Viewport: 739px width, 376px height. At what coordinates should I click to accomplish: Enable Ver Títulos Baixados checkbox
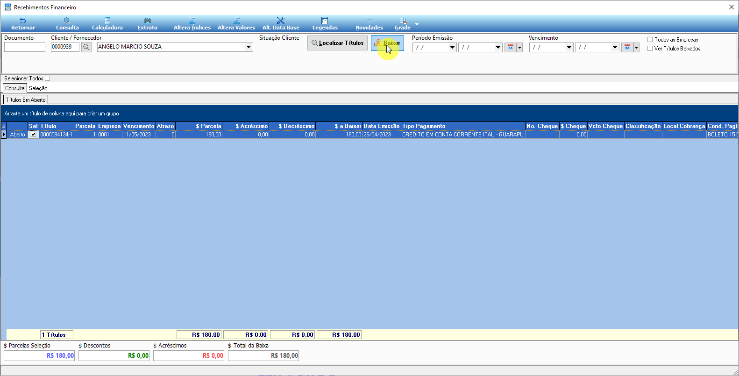(x=650, y=49)
